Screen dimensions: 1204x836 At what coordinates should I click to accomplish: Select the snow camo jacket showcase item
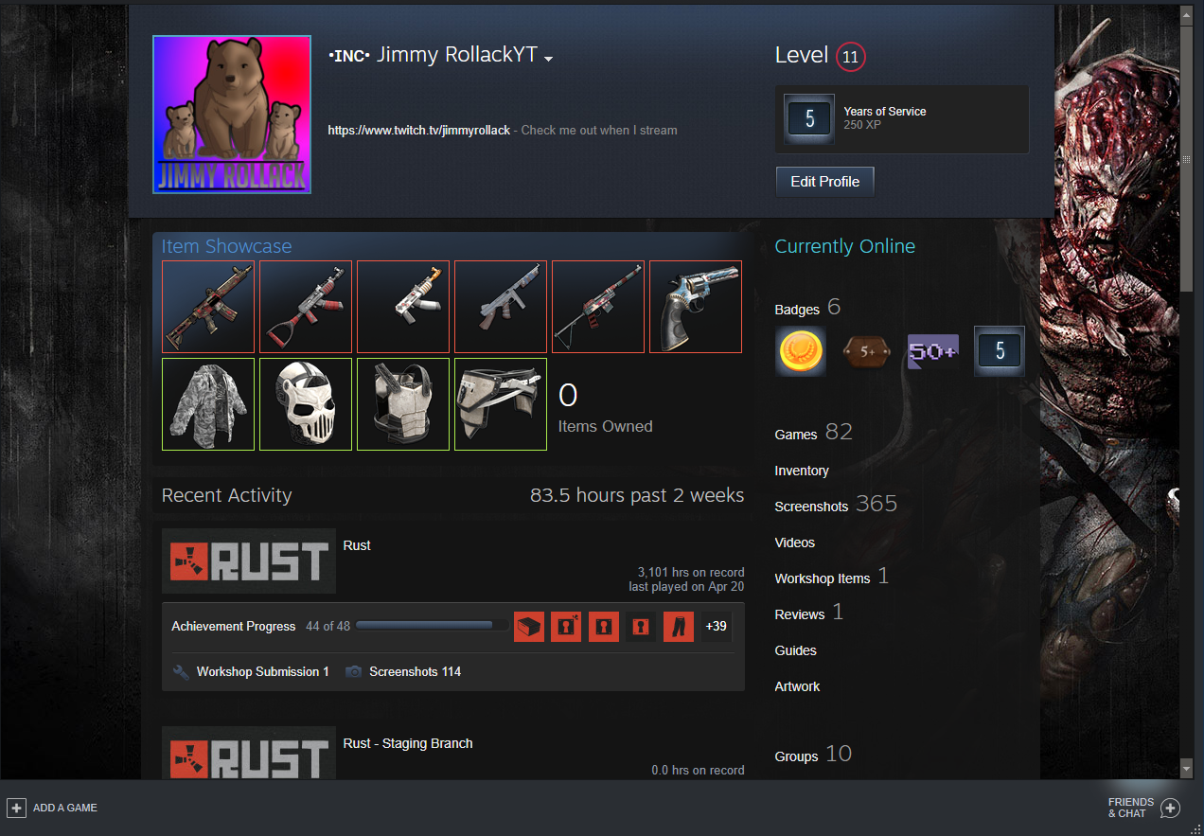(x=208, y=404)
